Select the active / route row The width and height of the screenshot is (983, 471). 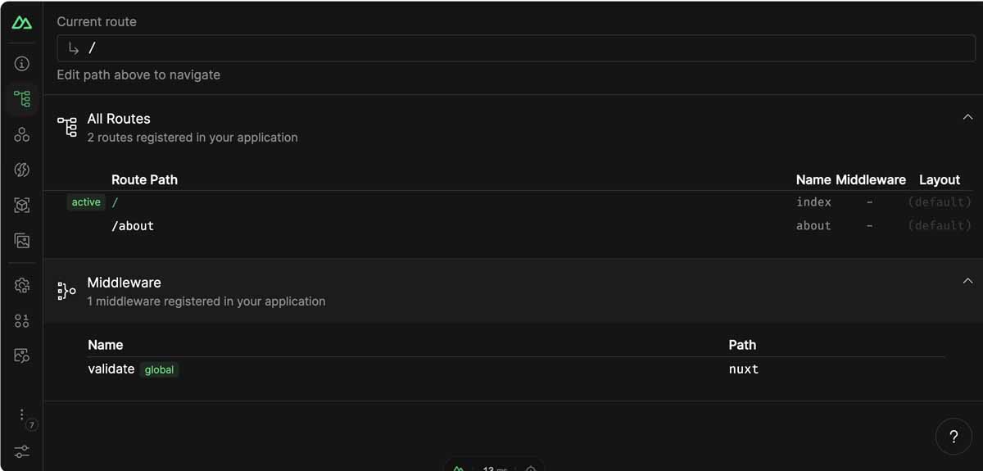[116, 202]
